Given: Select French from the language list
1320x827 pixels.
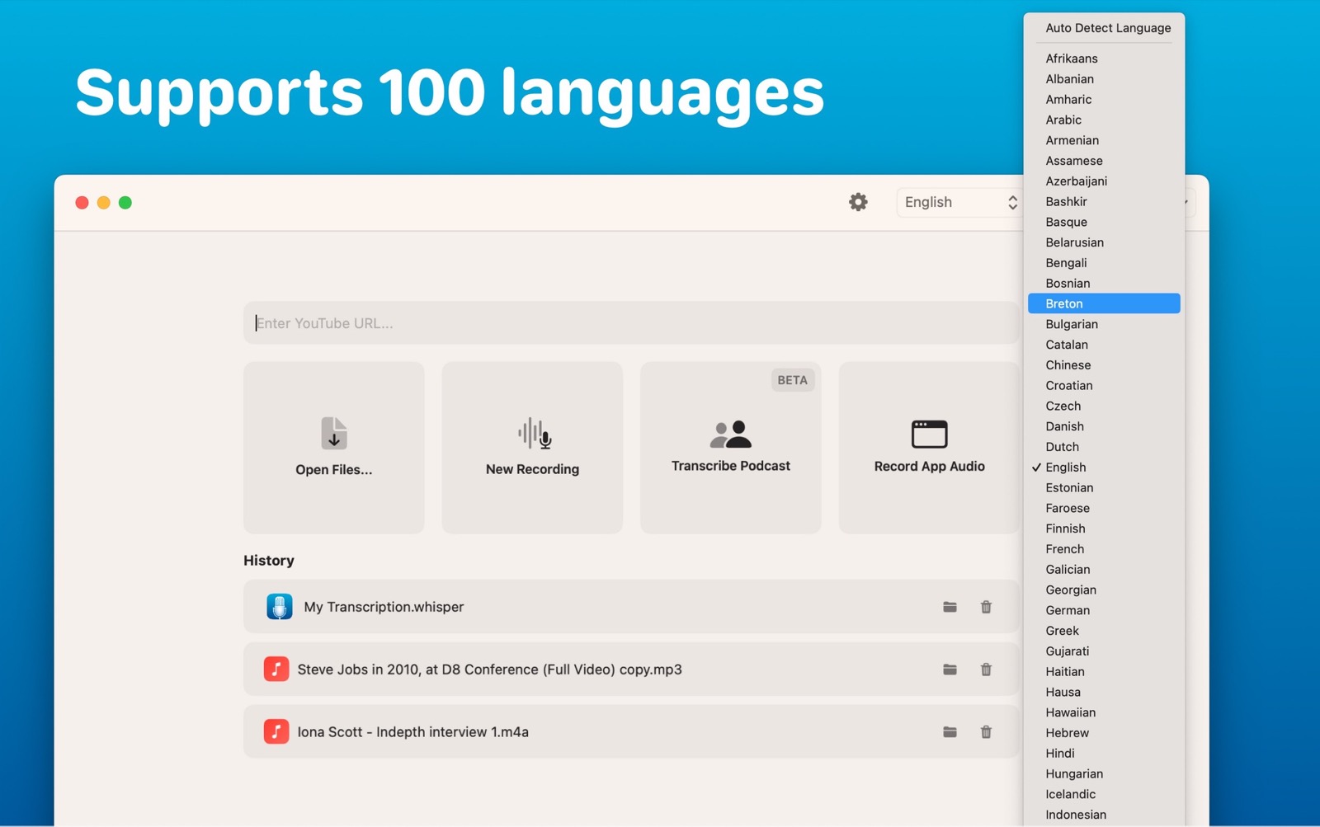Looking at the screenshot, I should pos(1064,549).
